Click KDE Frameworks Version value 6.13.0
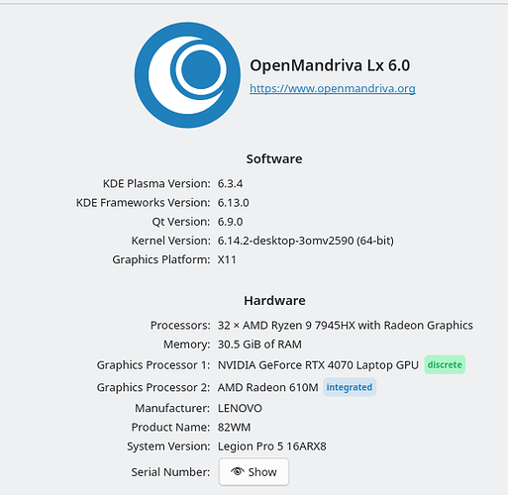Screen dimensions: 508x495 (233, 203)
